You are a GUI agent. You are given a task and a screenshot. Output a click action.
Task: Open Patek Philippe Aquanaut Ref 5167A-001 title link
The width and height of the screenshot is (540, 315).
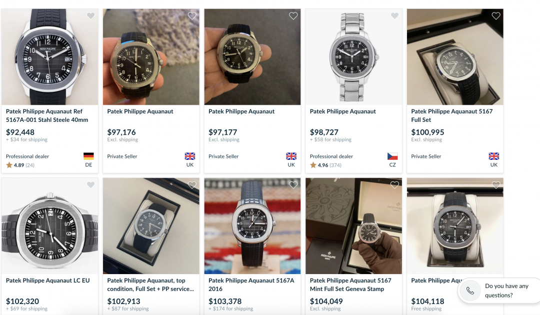click(47, 115)
